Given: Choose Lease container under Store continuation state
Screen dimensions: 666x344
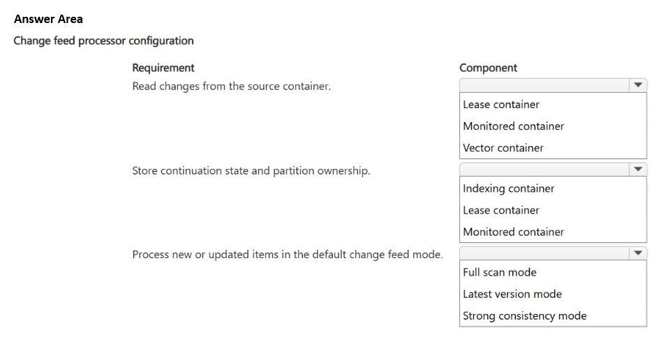Looking at the screenshot, I should 501,210.
